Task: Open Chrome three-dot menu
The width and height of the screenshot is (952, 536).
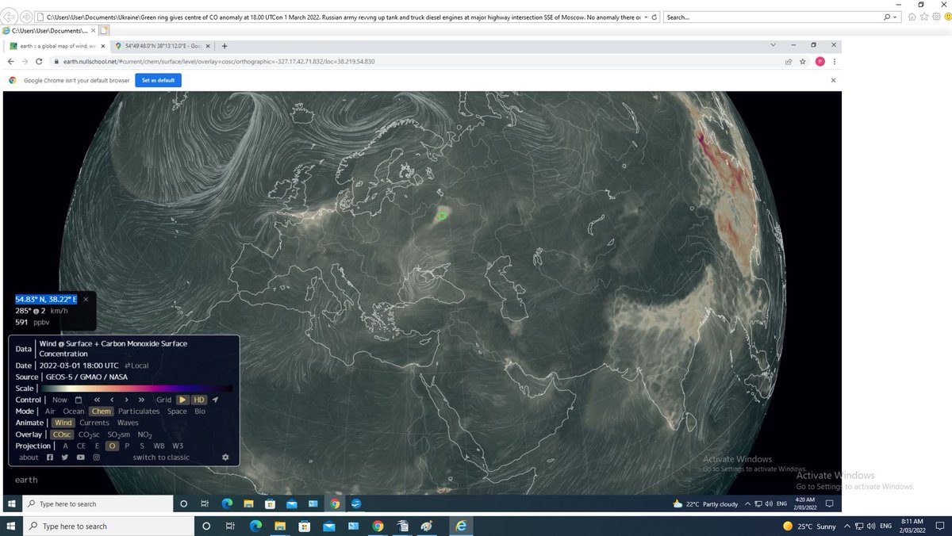Action: (x=834, y=61)
